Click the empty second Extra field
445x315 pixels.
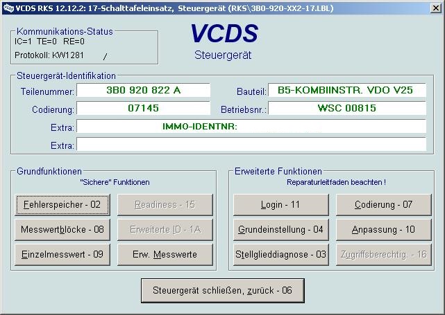[251, 144]
